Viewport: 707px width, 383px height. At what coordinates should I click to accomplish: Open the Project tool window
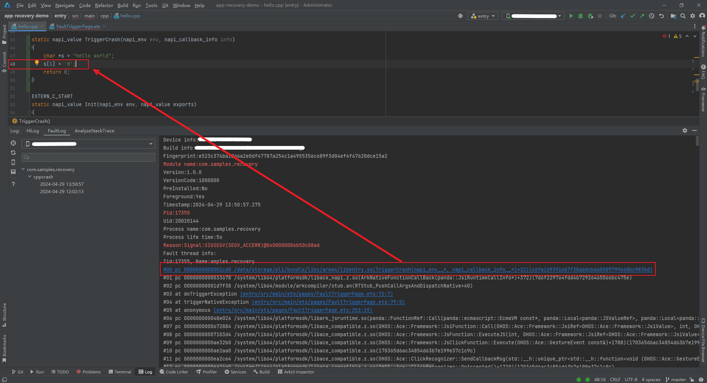[x=4, y=34]
